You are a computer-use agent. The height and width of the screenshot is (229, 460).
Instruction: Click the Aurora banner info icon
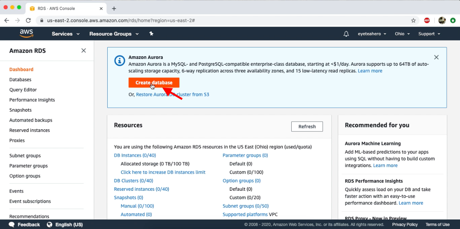[x=120, y=60]
